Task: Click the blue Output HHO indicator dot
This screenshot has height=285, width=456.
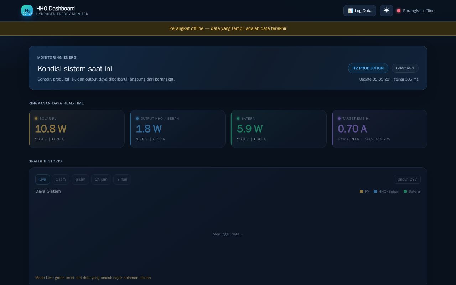Action: [x=137, y=119]
